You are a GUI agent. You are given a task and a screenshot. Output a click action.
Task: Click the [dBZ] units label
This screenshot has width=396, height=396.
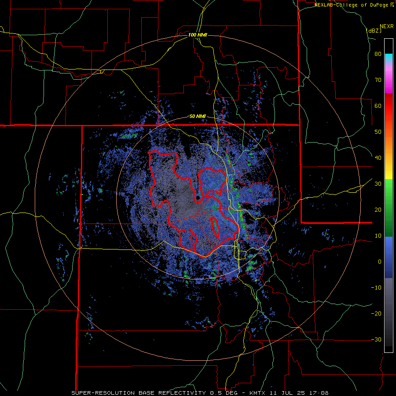tap(374, 30)
